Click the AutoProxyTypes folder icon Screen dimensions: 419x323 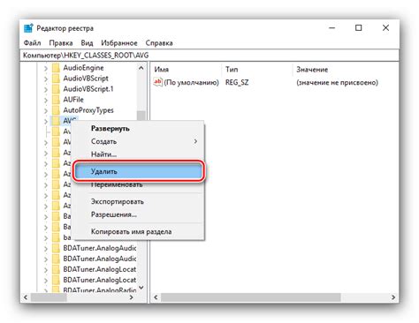tap(56, 110)
